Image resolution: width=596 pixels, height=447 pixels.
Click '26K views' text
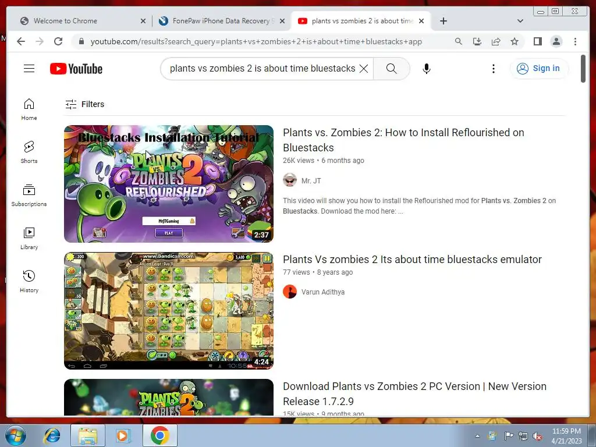click(299, 161)
